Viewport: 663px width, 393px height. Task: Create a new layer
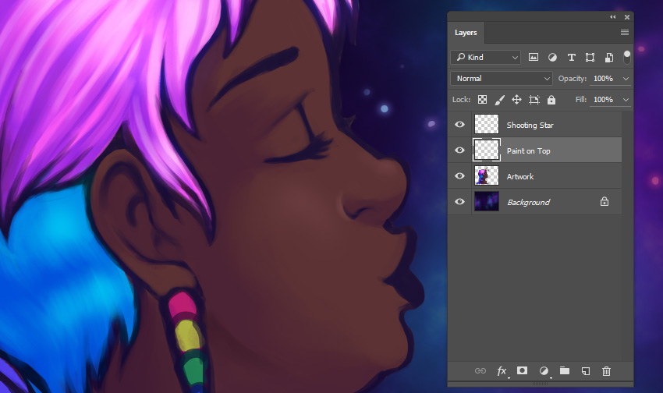(x=586, y=371)
